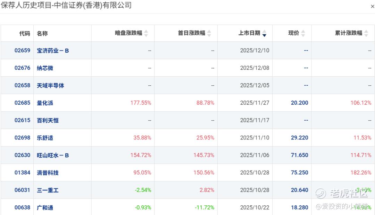Select 量化派 first-day gain 88.78%
Viewport: 375px width, 215px height.
(205, 103)
